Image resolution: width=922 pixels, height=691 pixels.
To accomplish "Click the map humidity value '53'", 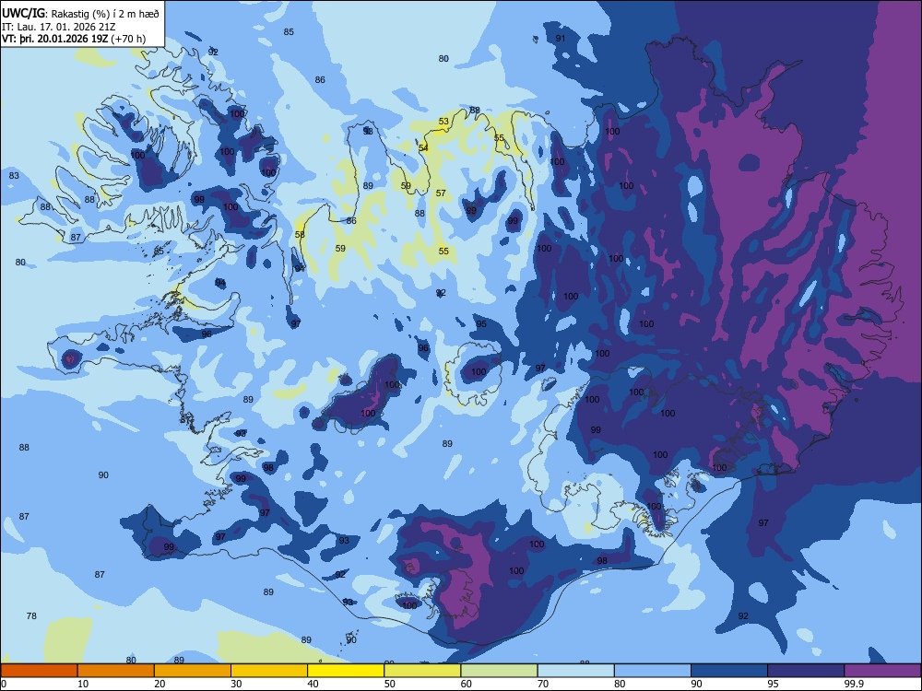I will pyautogui.click(x=443, y=122).
